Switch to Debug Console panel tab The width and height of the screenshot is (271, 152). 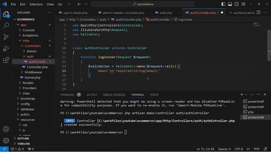point(114,95)
